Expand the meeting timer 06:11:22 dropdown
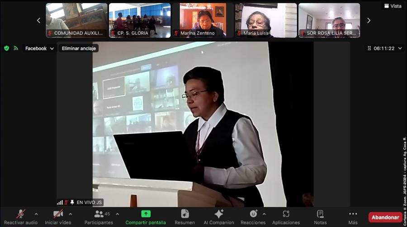Screen dimensions: 407x227 pos(400,48)
